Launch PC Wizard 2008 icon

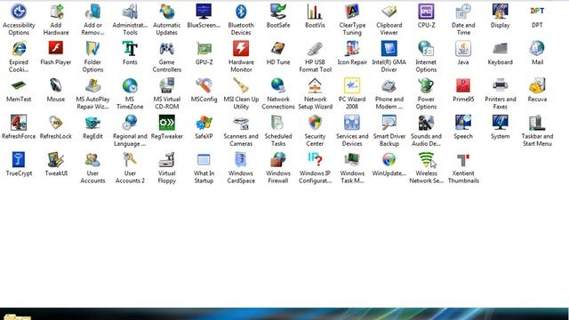coord(352,85)
